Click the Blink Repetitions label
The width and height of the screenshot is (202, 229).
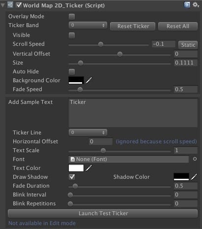(x=34, y=203)
